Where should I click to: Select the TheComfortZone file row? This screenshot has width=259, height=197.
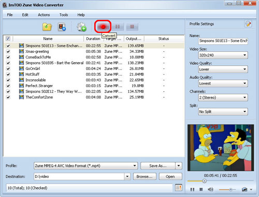pos(94,97)
